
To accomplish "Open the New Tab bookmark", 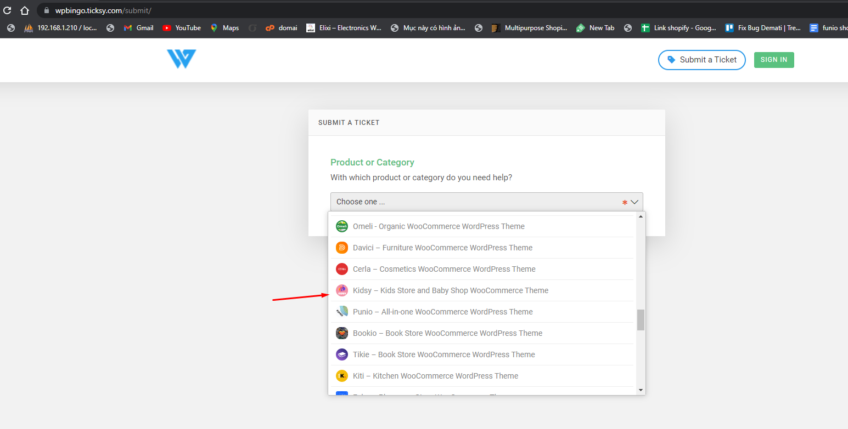I will point(596,28).
